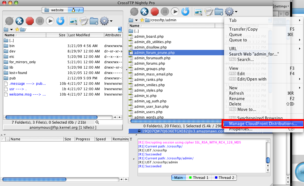Choose Search Web "admin_for..." entry
Screen dimensions: 304x186
point(264,54)
